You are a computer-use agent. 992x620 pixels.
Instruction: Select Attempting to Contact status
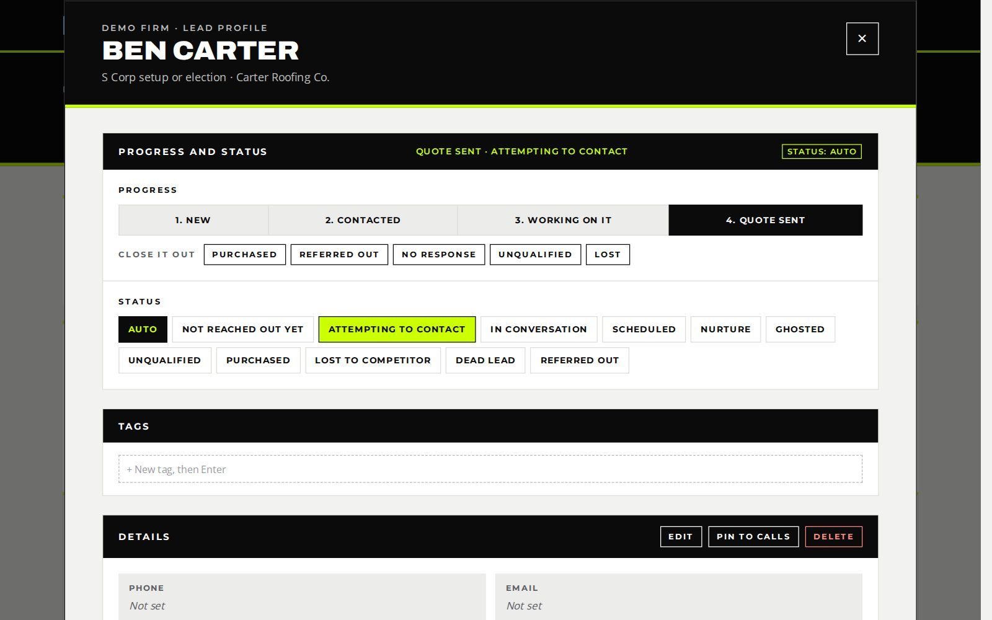click(x=397, y=329)
